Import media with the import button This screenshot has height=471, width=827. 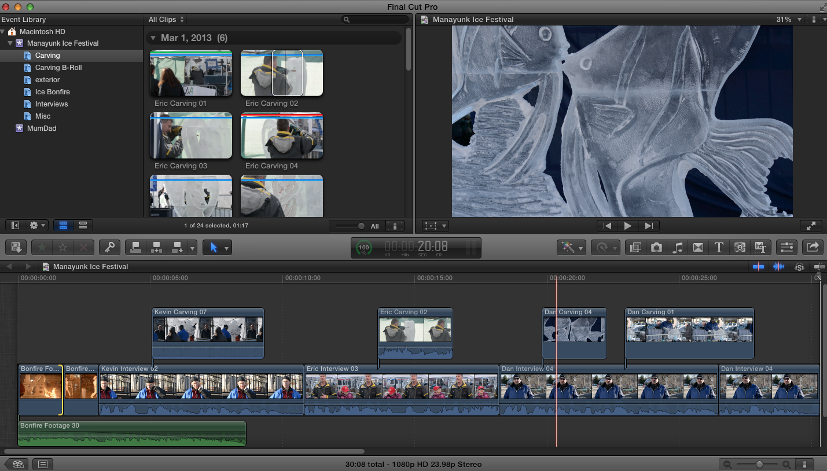[x=16, y=248]
